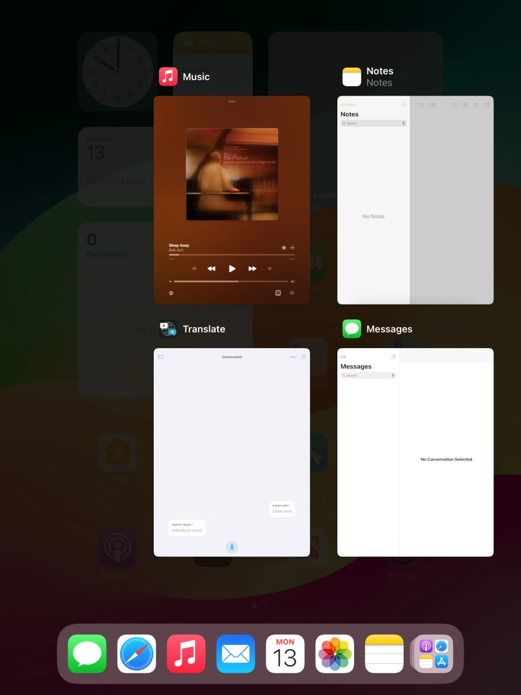The width and height of the screenshot is (521, 695).
Task: Switch to the Messages app card
Action: [415, 452]
